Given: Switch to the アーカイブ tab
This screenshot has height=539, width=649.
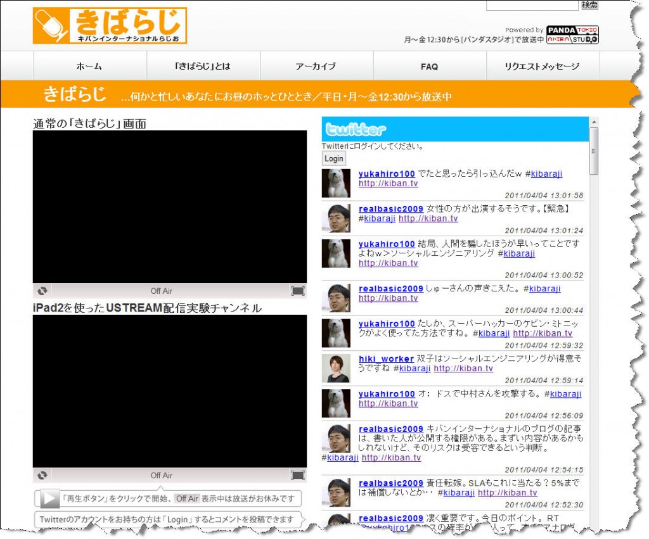Looking at the screenshot, I should click(x=316, y=66).
